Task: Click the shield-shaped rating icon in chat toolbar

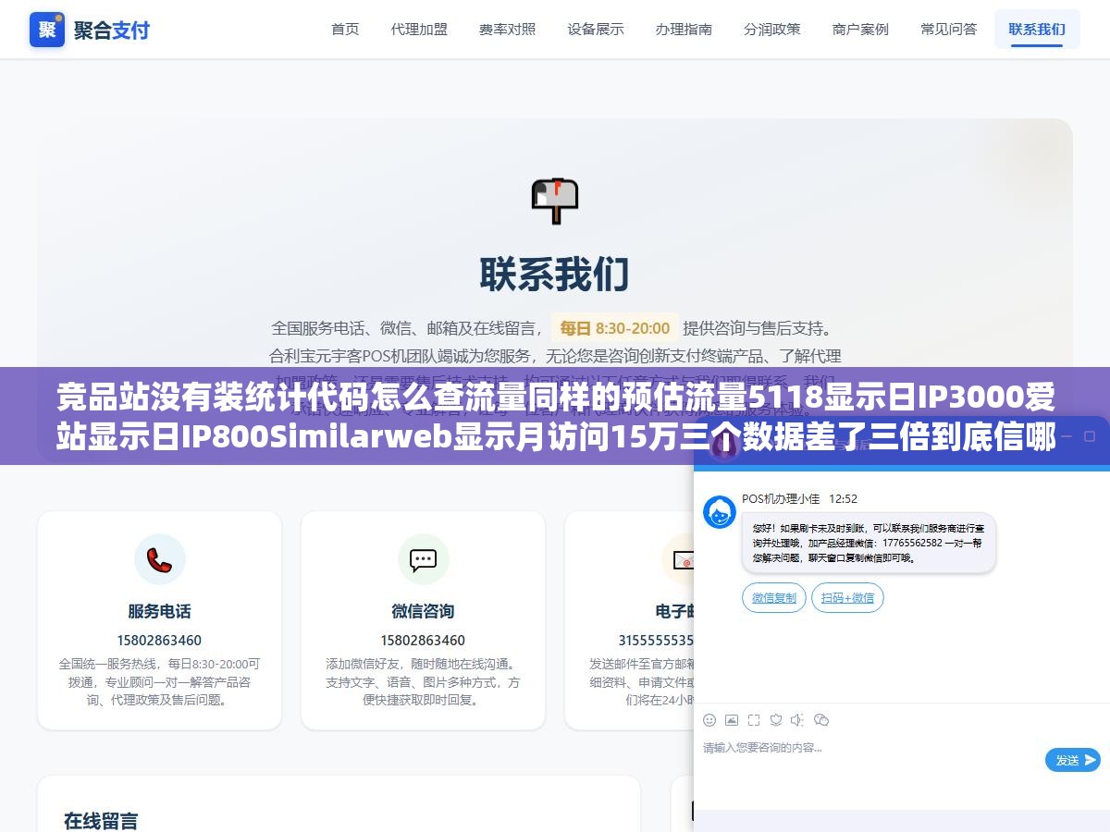Action: pos(776,720)
